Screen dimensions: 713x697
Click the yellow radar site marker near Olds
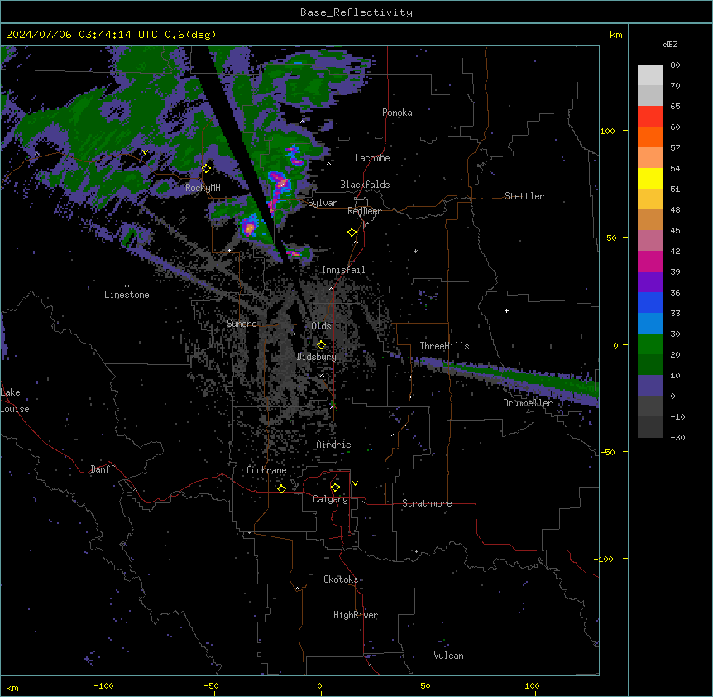321,345
